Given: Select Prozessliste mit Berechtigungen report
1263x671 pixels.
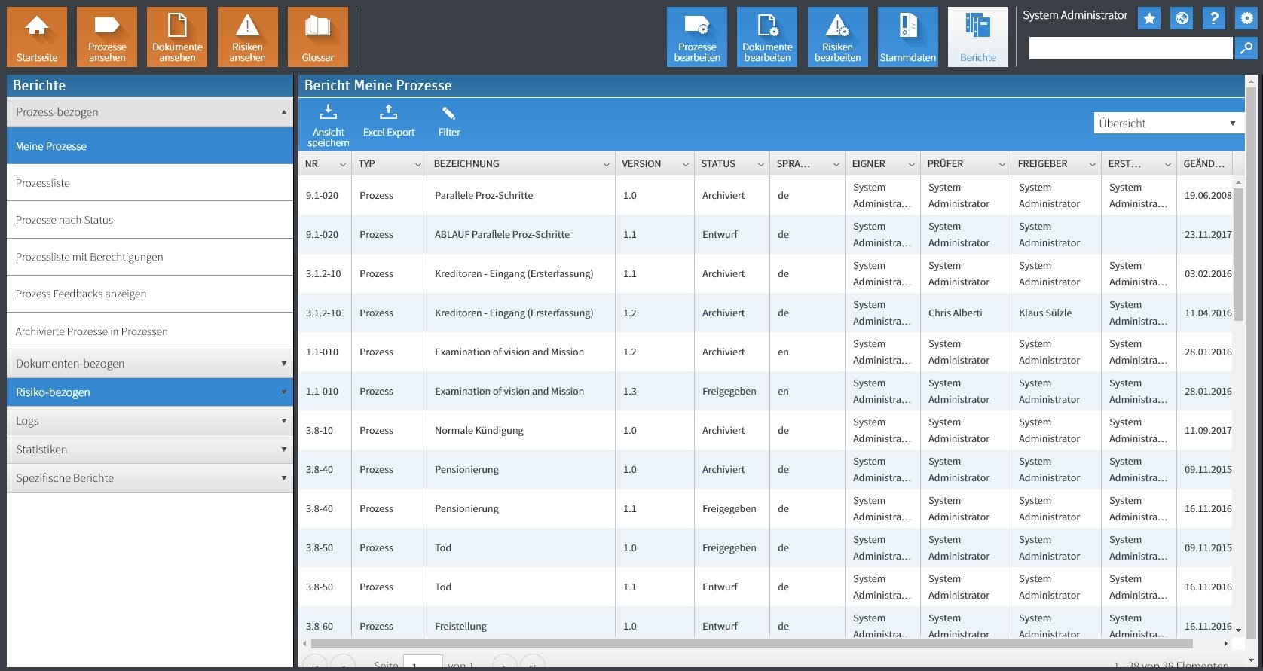Looking at the screenshot, I should [x=150, y=257].
